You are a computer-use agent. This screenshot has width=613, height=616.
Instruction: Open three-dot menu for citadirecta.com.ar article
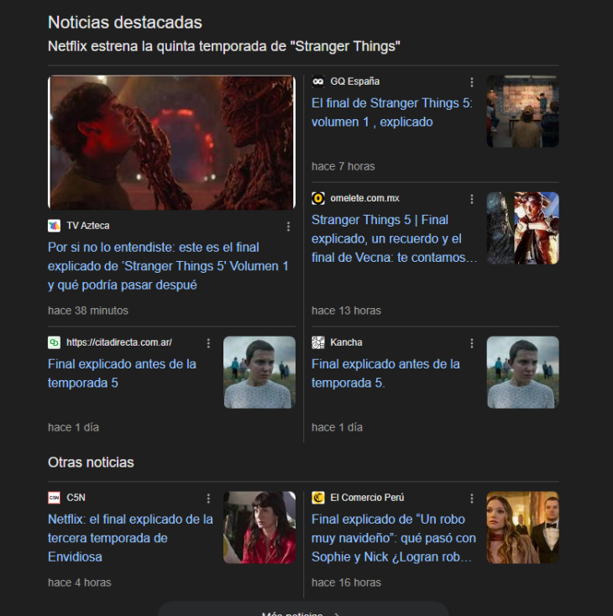[x=208, y=343]
